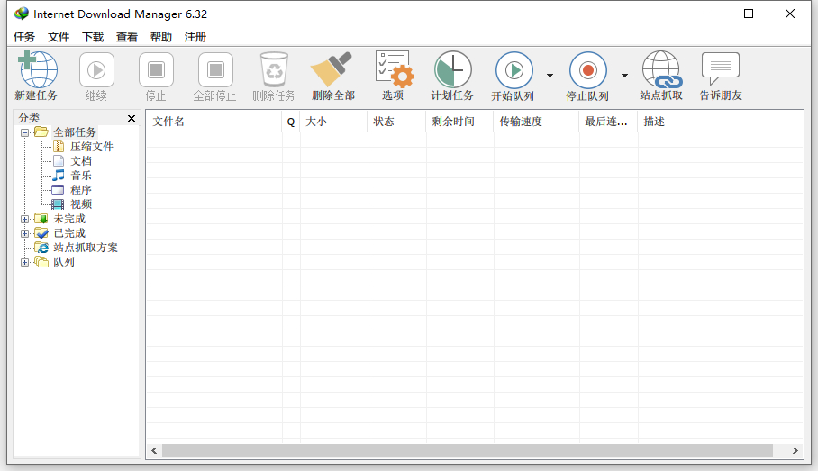Sort by 大小 column header
818x471 pixels.
[334, 122]
